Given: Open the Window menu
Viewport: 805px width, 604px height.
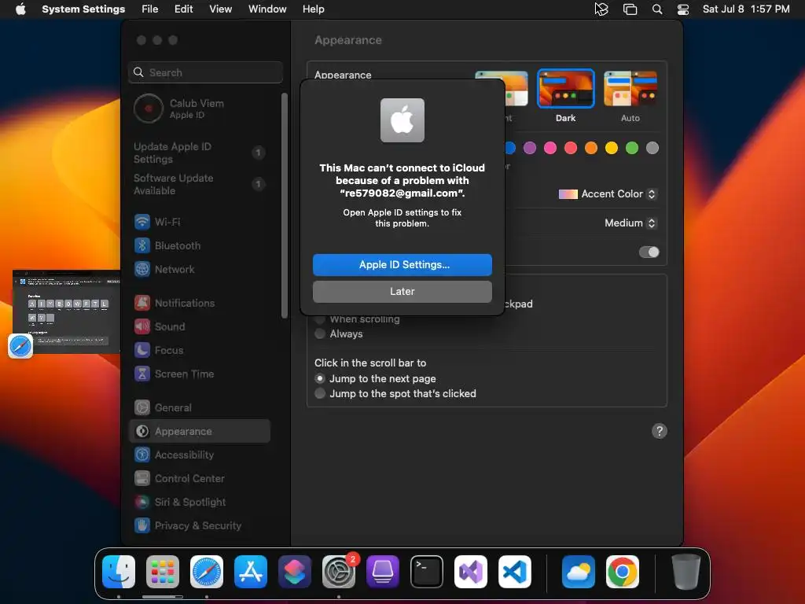Looking at the screenshot, I should 267,9.
